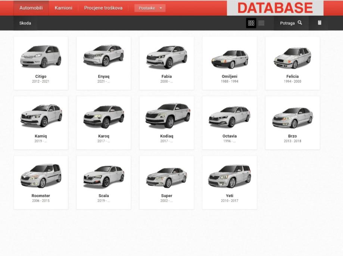Screen dimensions: 343x256
Task: Click the years 1988 - 1994 text
Action: click(230, 81)
